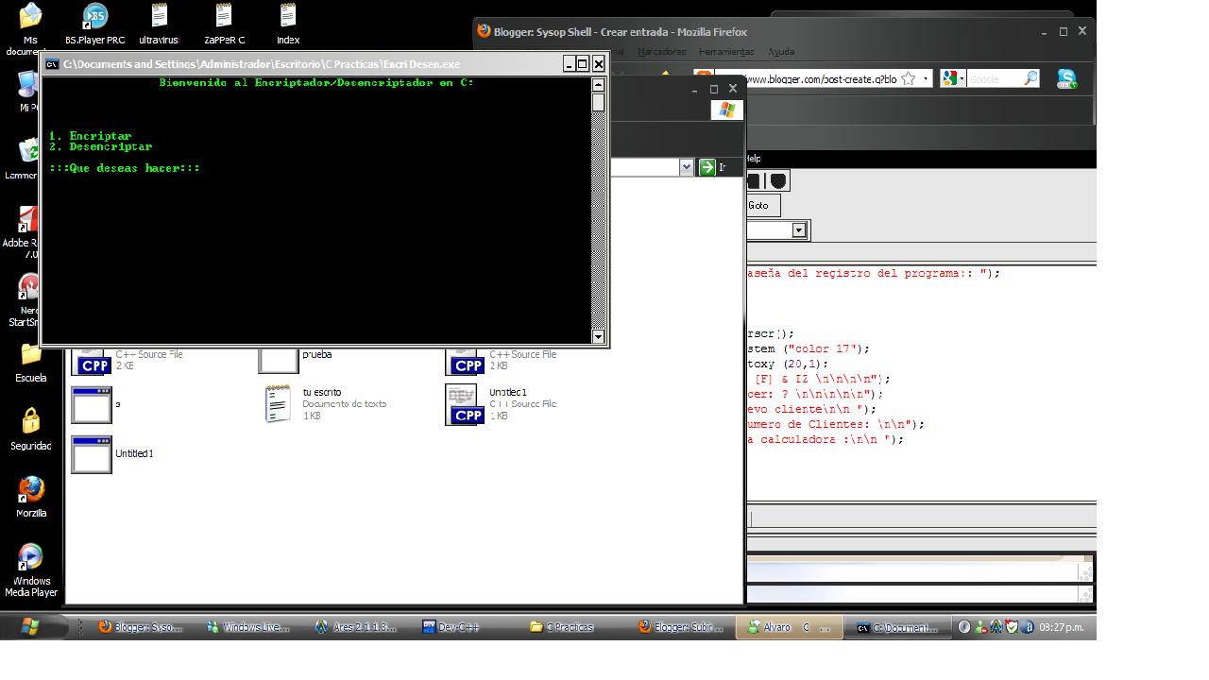This screenshot has height=680, width=1209.
Task: Open Ayuda menu in Firefox
Action: (781, 52)
